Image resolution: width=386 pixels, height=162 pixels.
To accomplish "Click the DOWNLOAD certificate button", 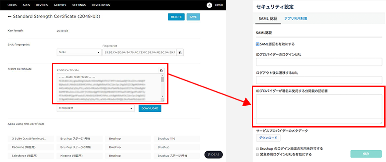I will (150, 108).
